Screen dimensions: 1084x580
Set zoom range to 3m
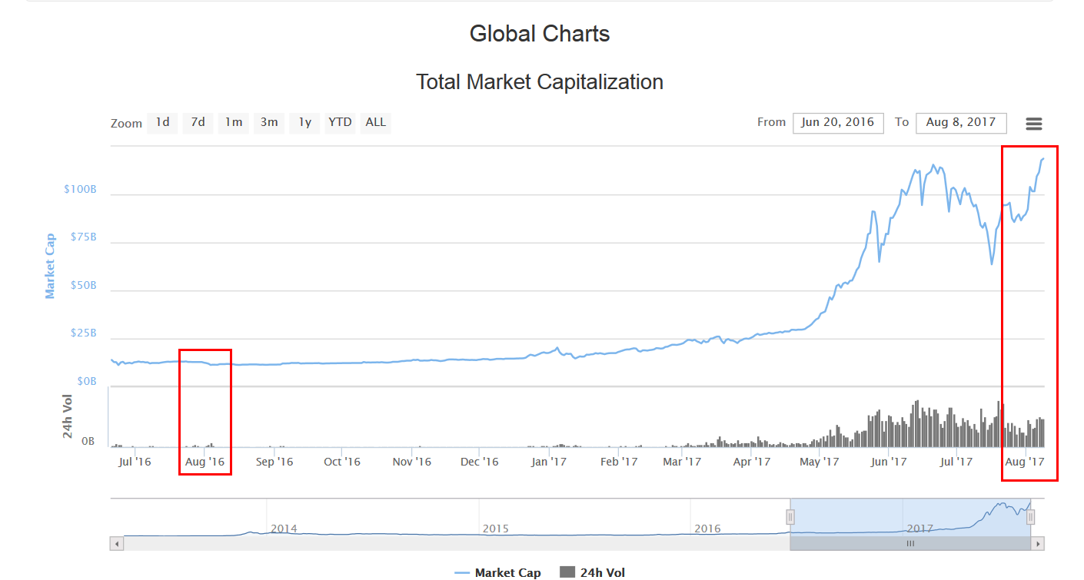click(x=269, y=123)
